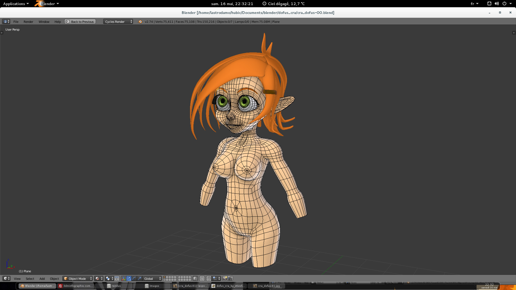Open the File menu
This screenshot has width=516, height=290.
(x=16, y=22)
